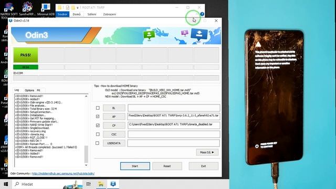336x189 pixels.
Task: Click the first ID:COM port box
Action: pos(26,78)
